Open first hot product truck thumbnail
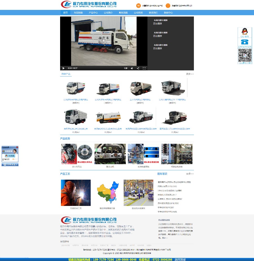This screenshot has height=261, width=254. (76, 88)
